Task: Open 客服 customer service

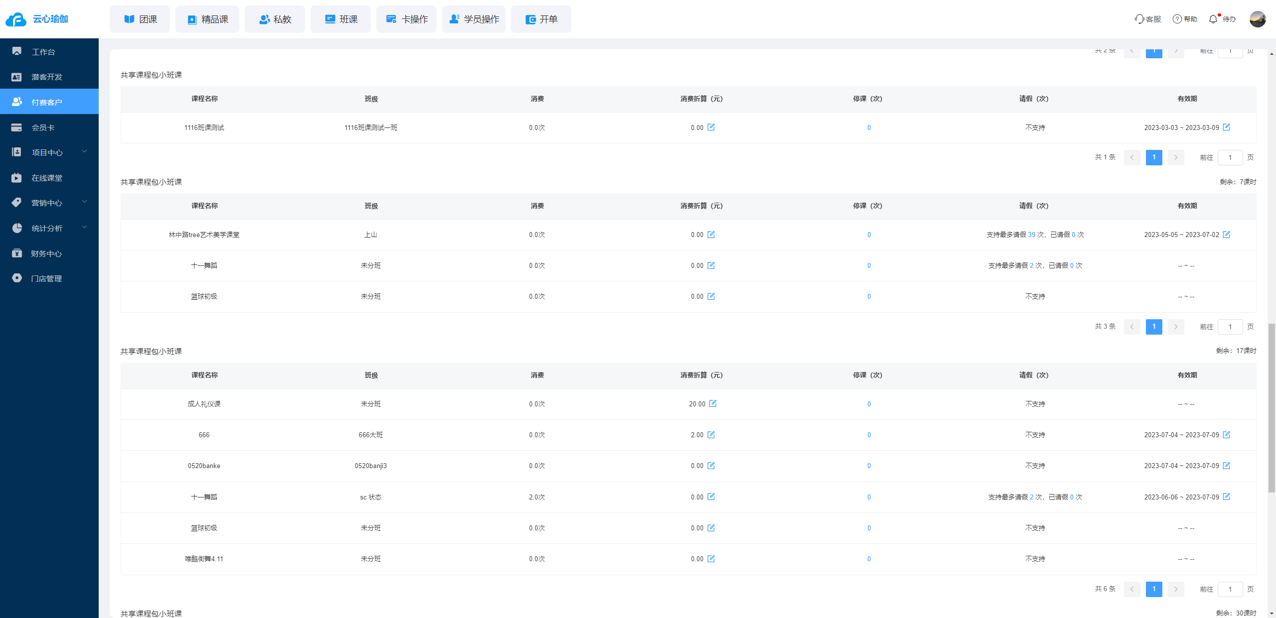Action: [x=1148, y=19]
